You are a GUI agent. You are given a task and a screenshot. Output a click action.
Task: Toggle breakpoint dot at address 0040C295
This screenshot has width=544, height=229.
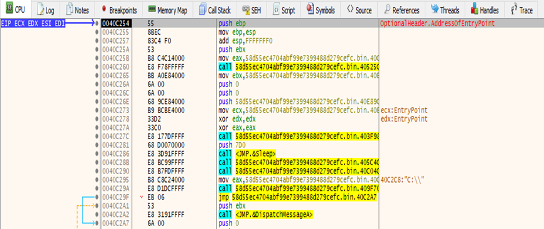(x=97, y=180)
